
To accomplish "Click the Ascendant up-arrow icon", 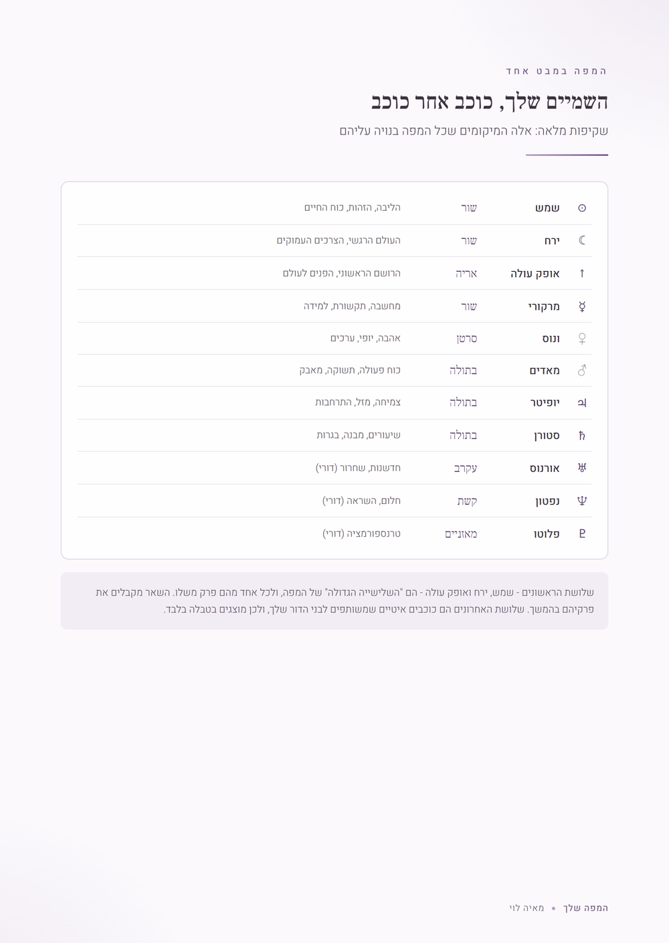I will (x=582, y=273).
